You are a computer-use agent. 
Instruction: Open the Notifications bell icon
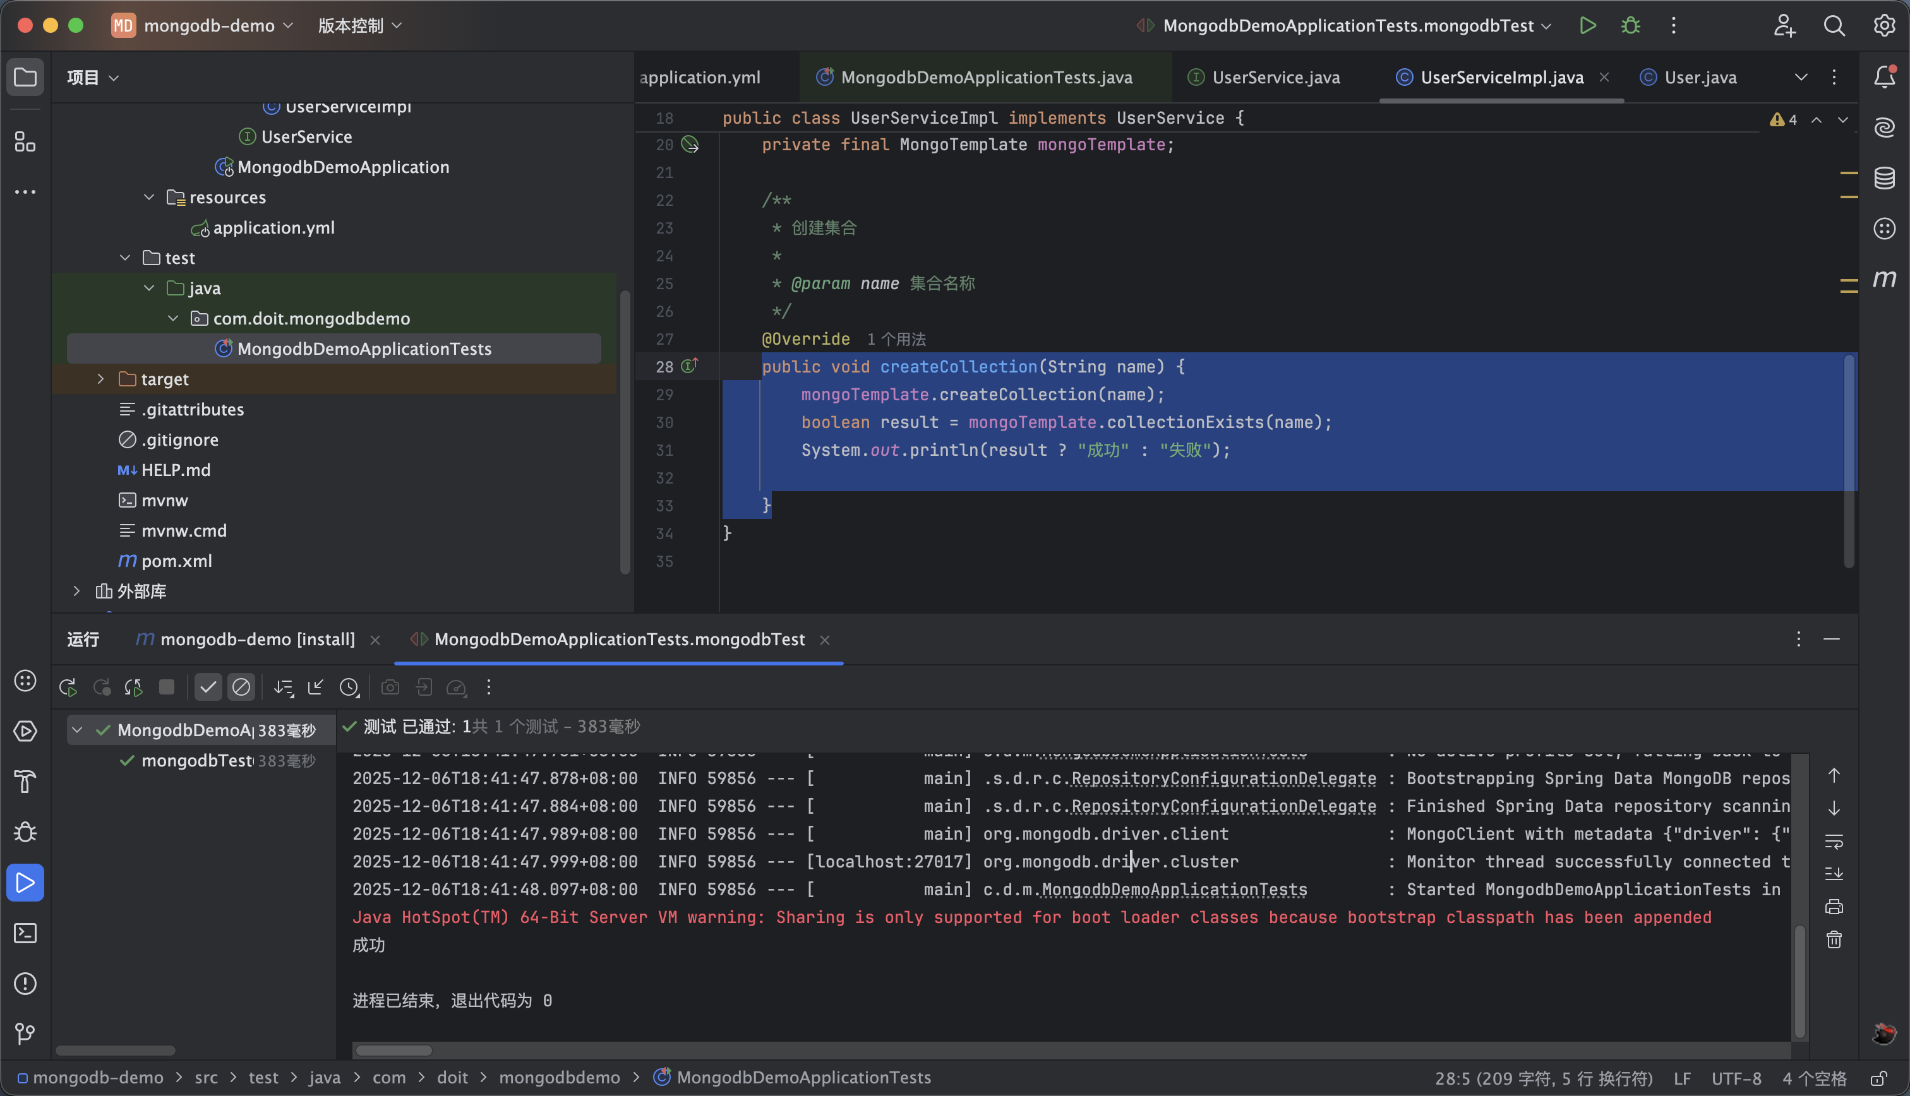(1883, 77)
